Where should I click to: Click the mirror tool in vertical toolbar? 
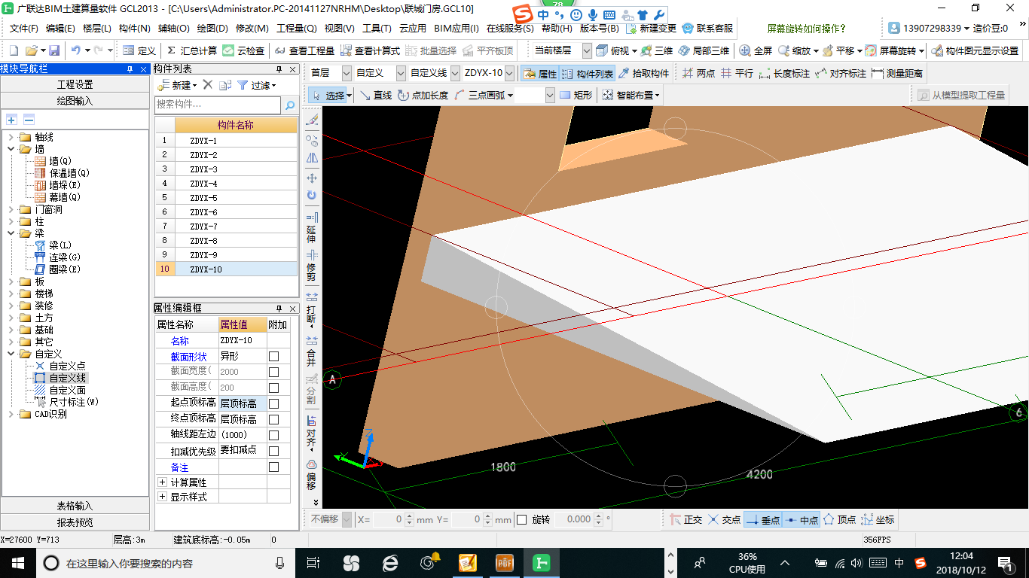(x=312, y=159)
